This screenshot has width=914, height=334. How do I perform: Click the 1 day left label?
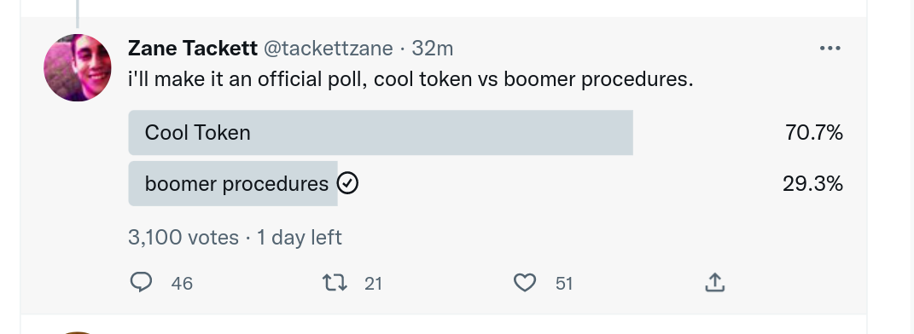pos(299,238)
